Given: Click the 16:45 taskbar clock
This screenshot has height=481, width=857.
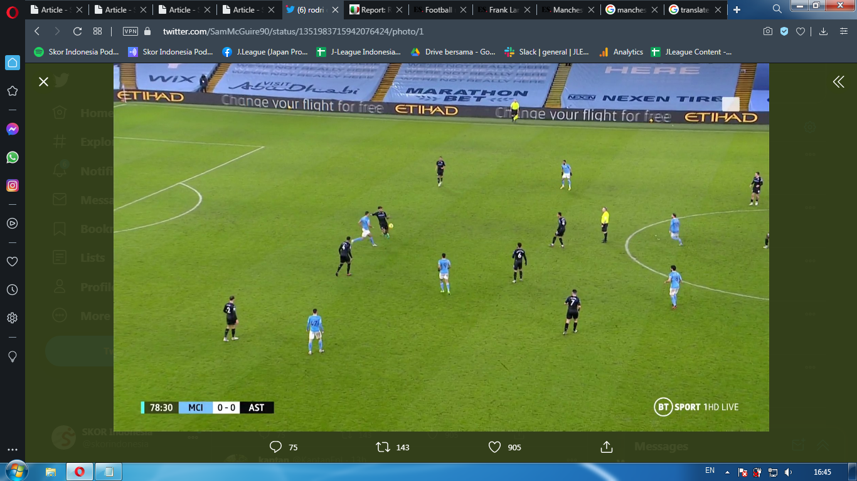Looking at the screenshot, I should tap(822, 472).
